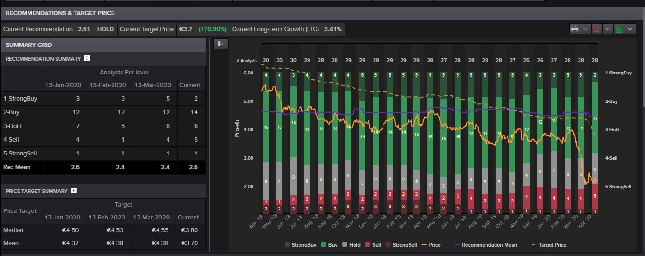Toggle Target Price line in legend
The height and width of the screenshot is (256, 645).
[549, 245]
